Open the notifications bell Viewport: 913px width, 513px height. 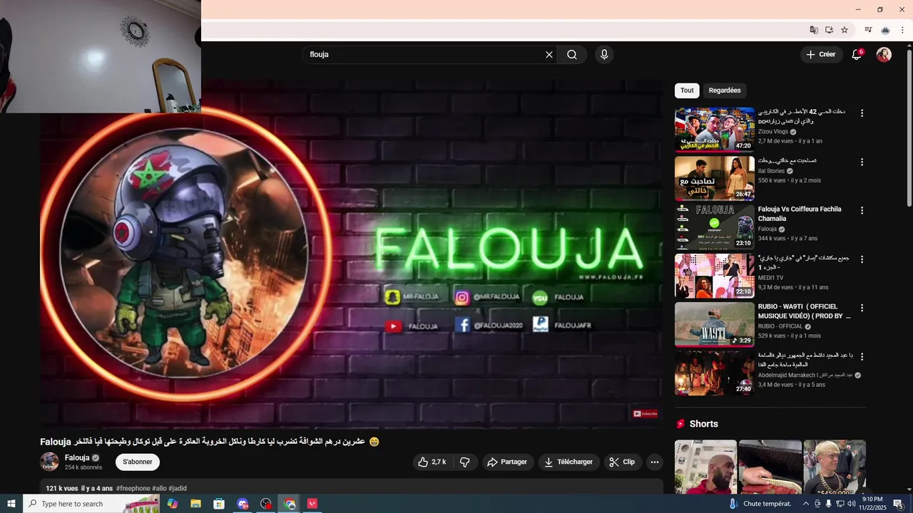click(x=857, y=55)
